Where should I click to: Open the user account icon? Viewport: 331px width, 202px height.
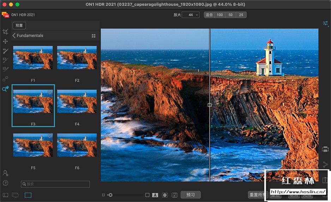coord(5,173)
